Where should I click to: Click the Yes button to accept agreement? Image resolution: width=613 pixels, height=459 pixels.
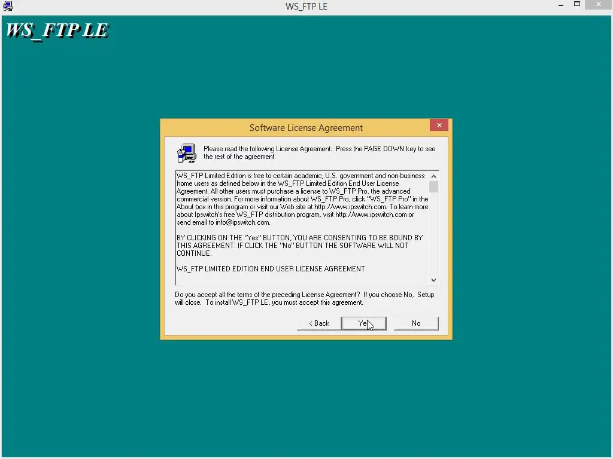(363, 323)
